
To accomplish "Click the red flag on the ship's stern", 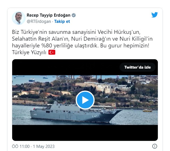I will pos(34,109).
